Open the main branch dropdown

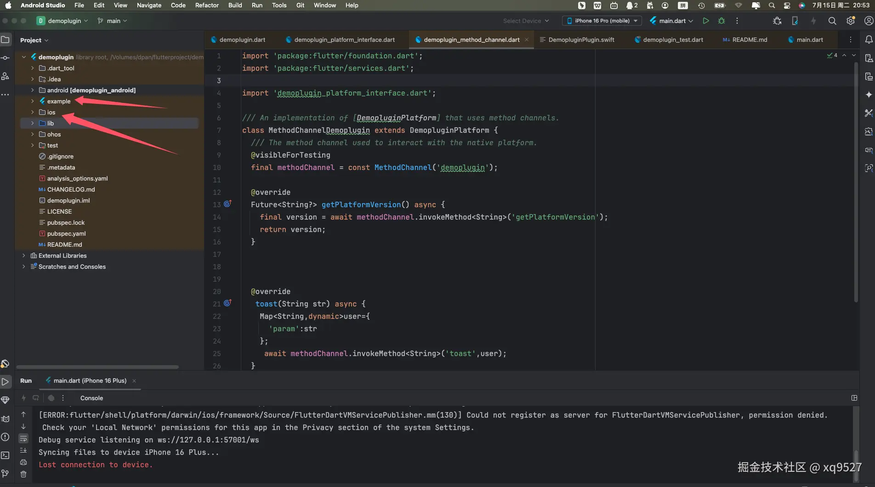coord(113,21)
